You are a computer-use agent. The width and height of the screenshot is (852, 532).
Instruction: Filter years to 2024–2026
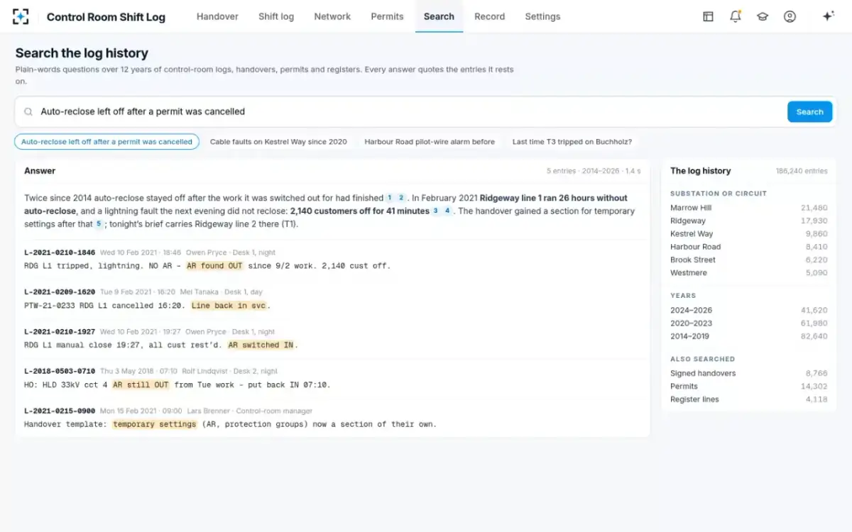(748, 310)
